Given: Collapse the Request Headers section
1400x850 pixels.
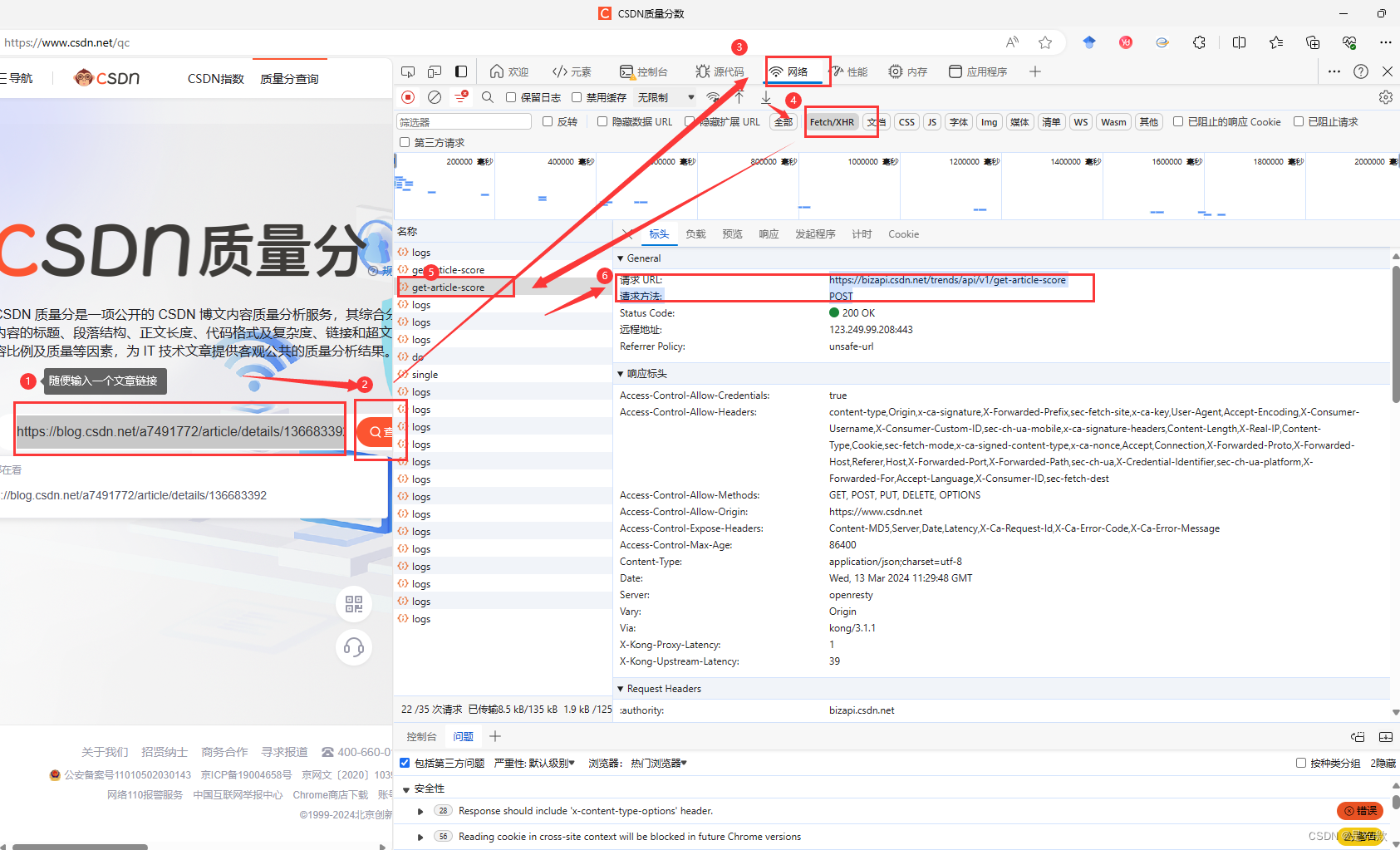Looking at the screenshot, I should pyautogui.click(x=621, y=689).
